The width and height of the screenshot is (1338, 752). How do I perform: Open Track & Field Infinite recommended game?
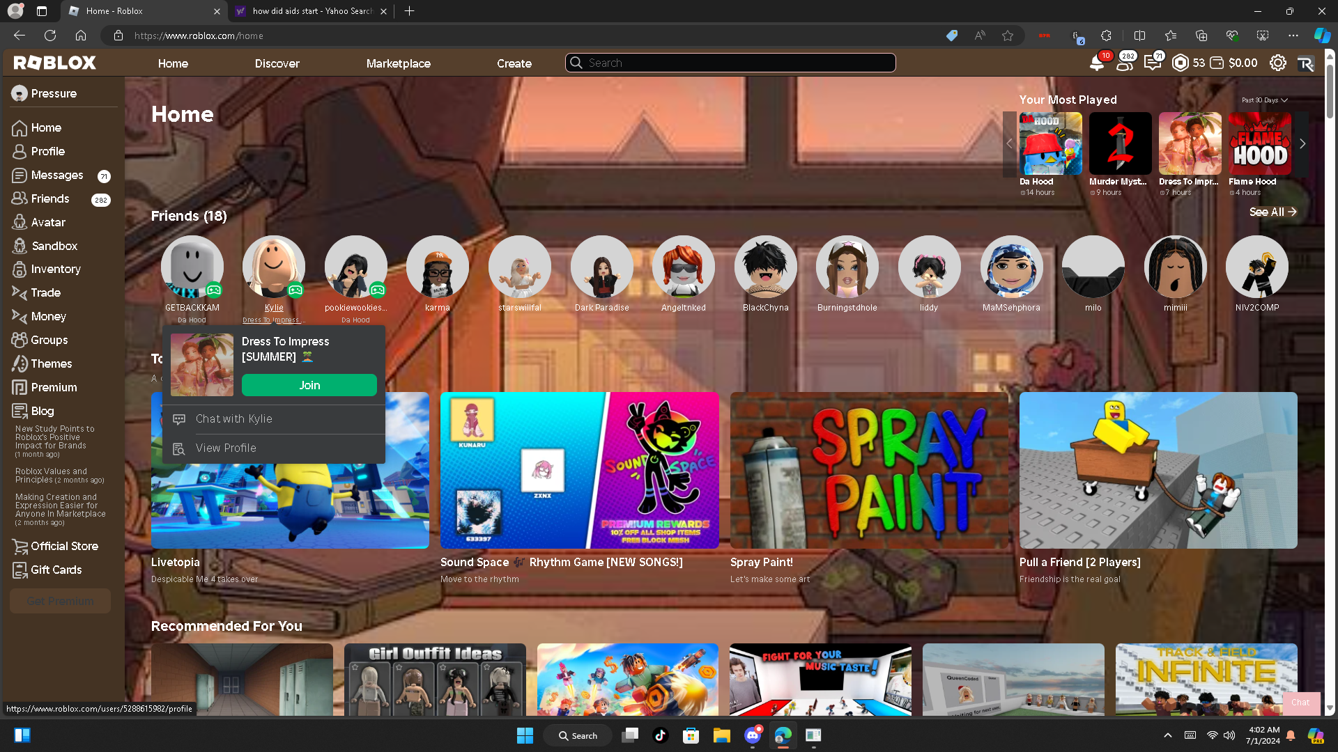(1206, 680)
